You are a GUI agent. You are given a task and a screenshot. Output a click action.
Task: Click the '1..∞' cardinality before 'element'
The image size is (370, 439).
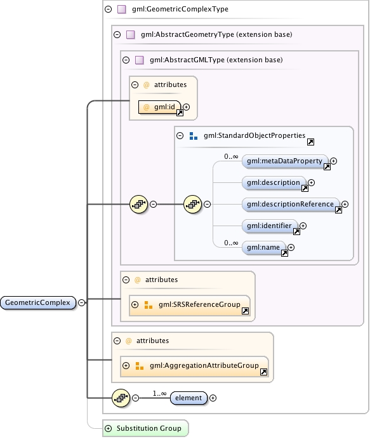pyautogui.click(x=159, y=394)
